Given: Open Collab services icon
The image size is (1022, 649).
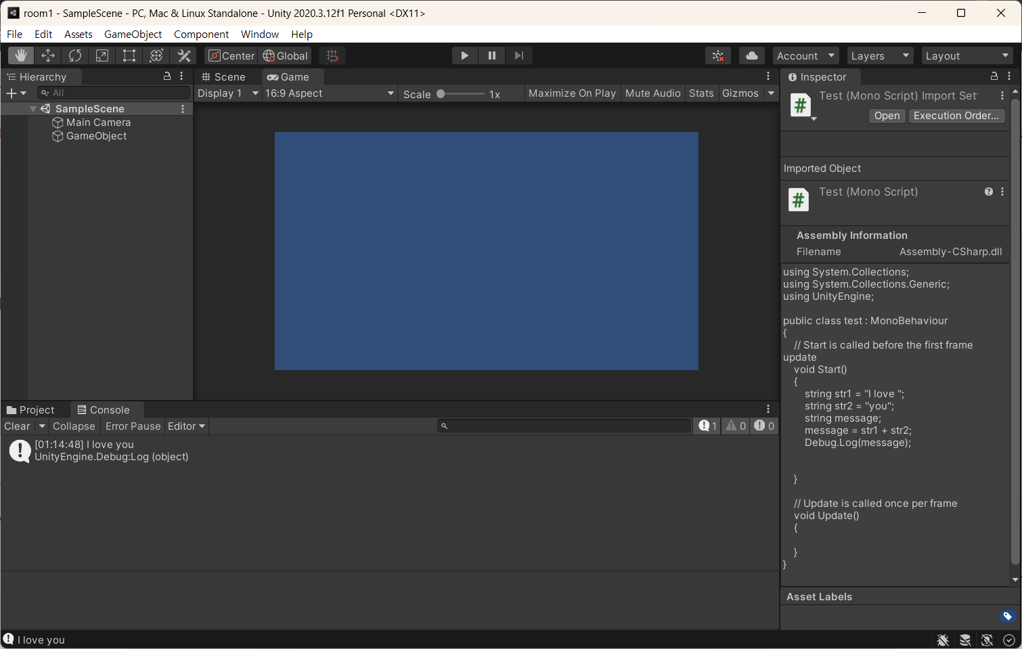Looking at the screenshot, I should [718, 55].
